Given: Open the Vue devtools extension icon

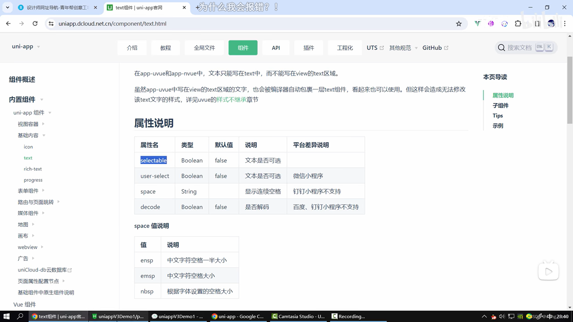Looking at the screenshot, I should (478, 24).
